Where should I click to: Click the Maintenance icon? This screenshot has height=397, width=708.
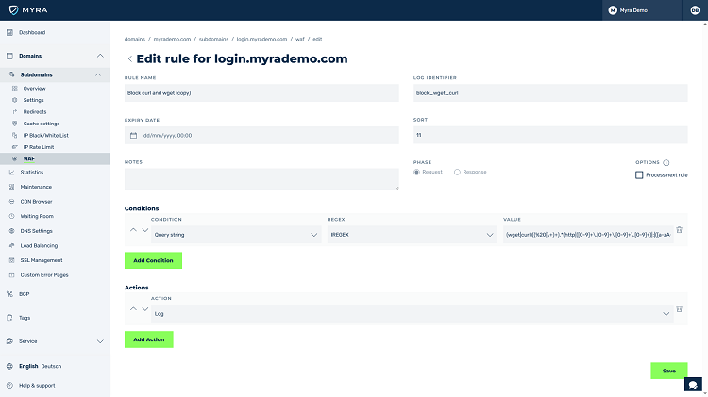[x=11, y=187]
